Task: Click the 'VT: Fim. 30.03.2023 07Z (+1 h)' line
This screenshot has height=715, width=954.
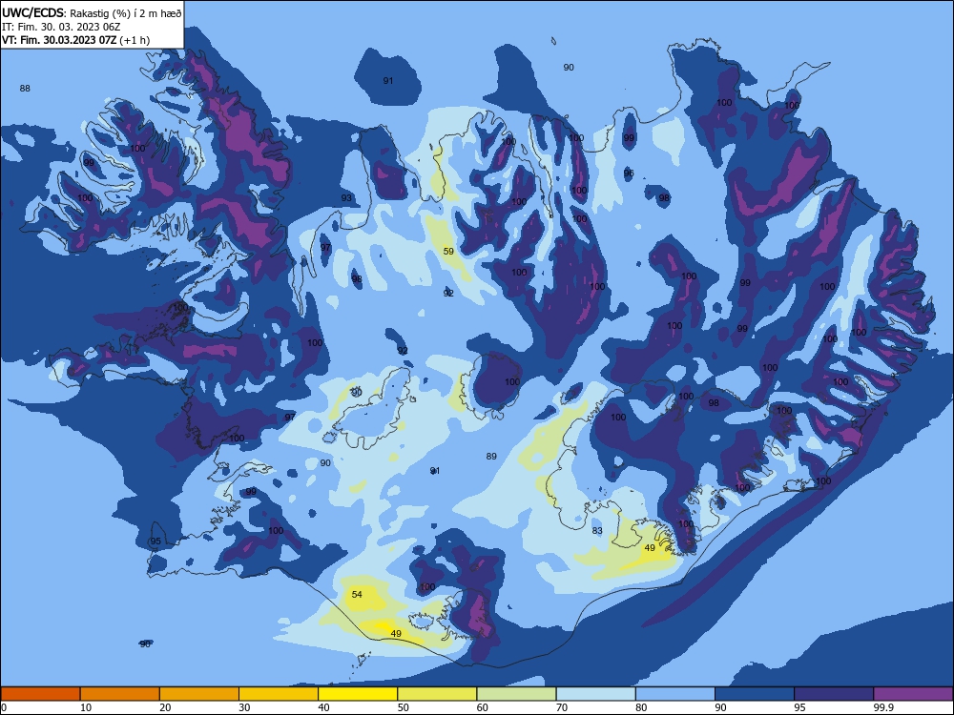Action: (75, 40)
